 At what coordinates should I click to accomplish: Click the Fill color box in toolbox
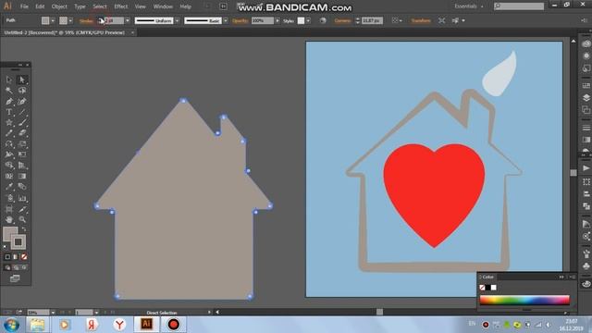pos(9,233)
